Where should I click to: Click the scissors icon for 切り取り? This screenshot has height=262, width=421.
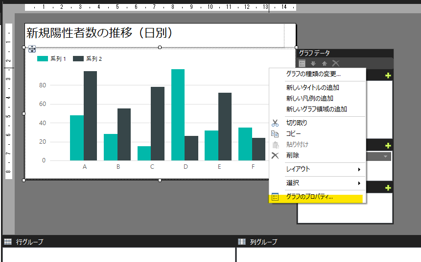[x=275, y=123]
